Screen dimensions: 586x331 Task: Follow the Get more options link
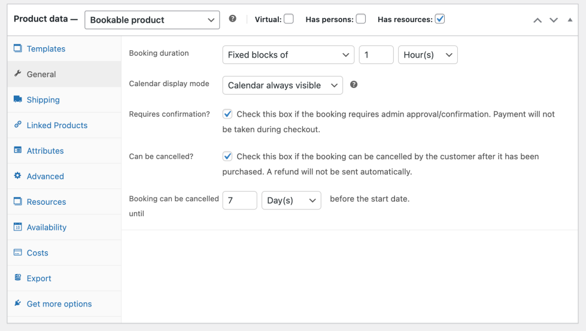[59, 303]
